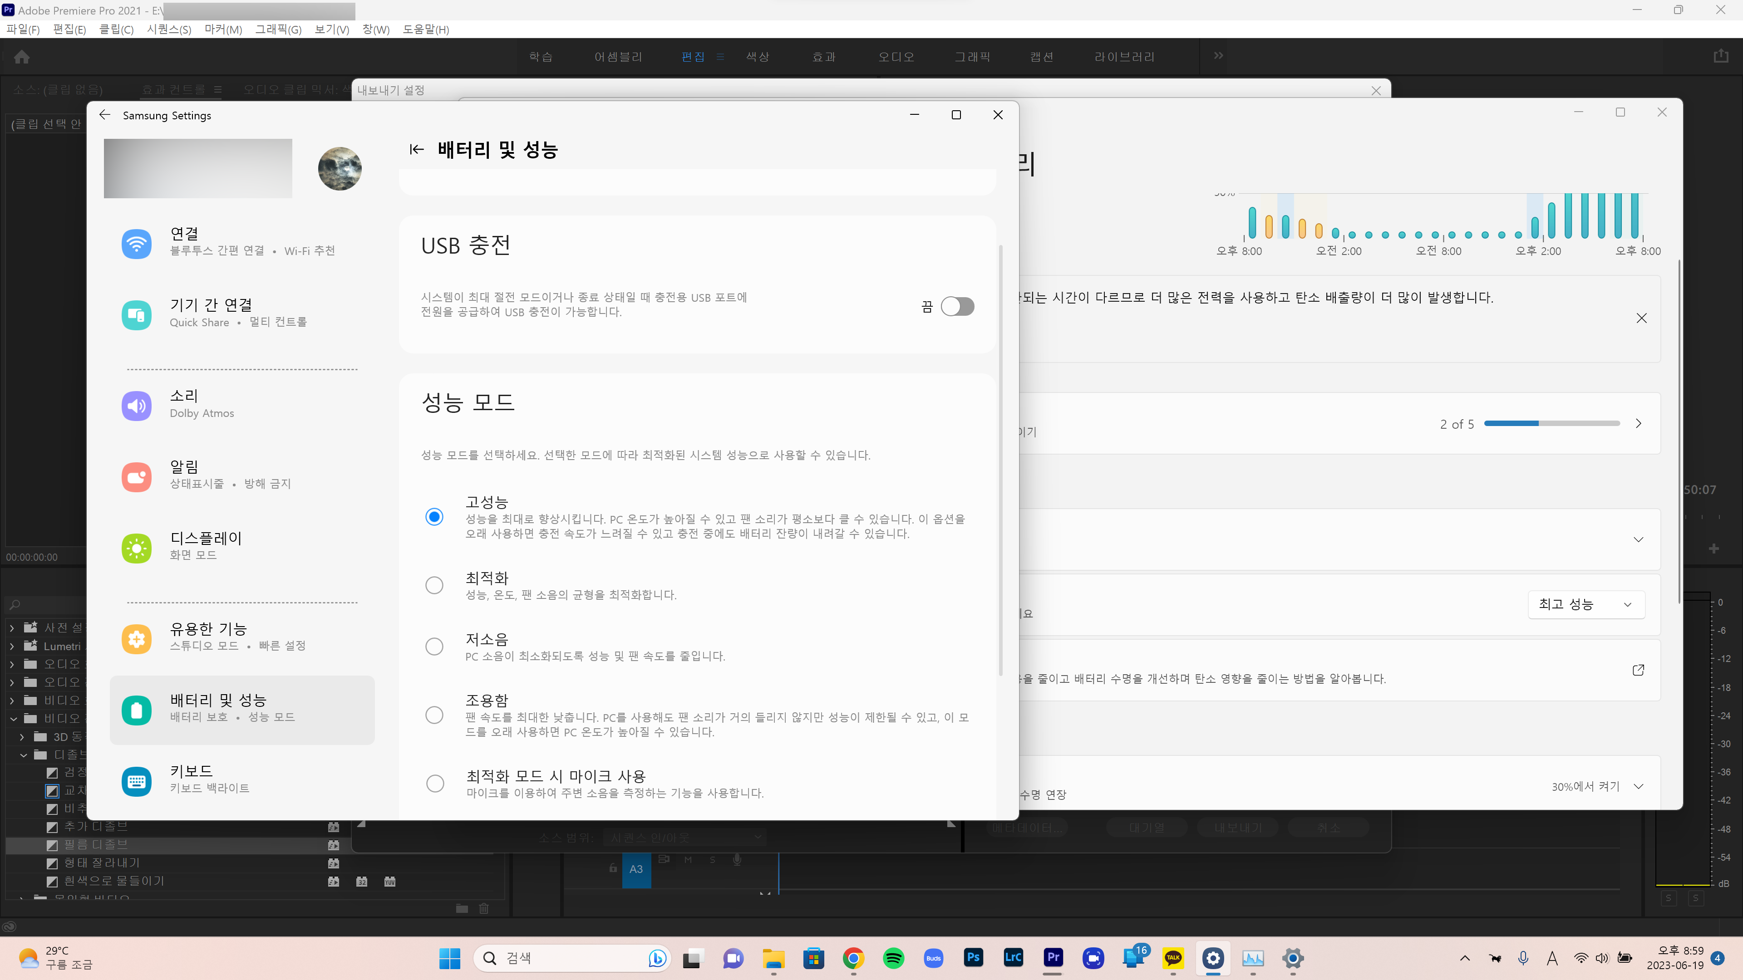Viewport: 1743px width, 980px height.
Task: Select the 저소음 quiet mode radio
Action: click(x=434, y=646)
